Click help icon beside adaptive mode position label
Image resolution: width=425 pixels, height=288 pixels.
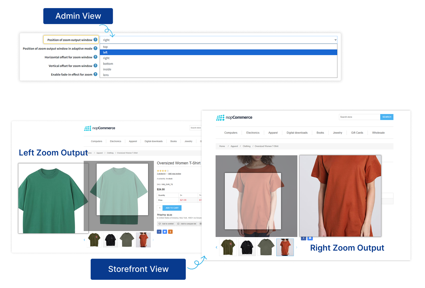pyautogui.click(x=95, y=48)
